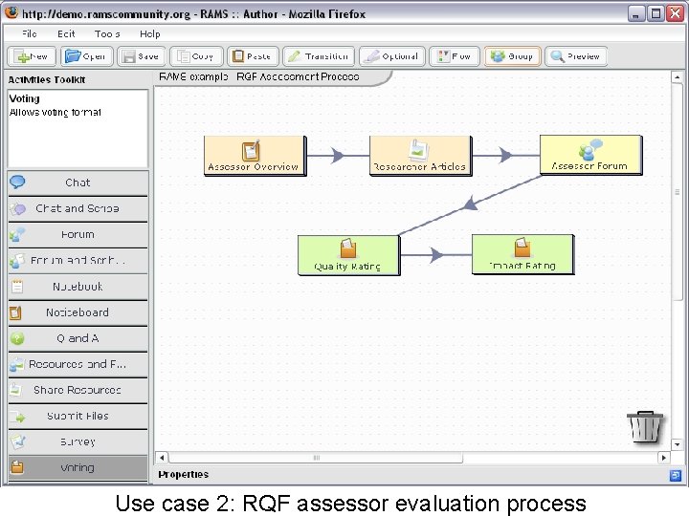Click the canvas vertical scrollbar down arrow

[x=678, y=444]
